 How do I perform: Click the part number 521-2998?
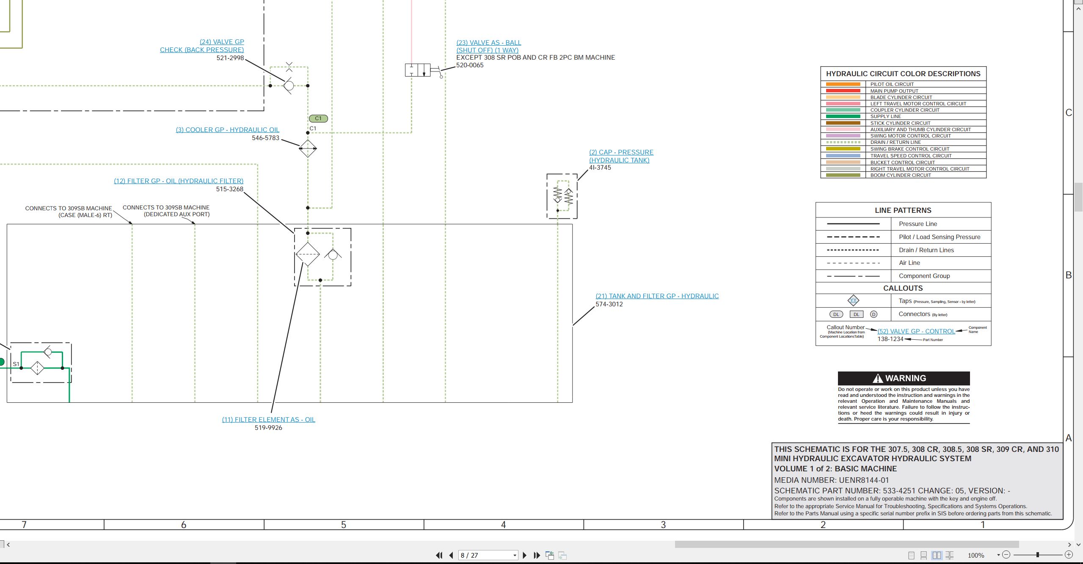[x=230, y=58]
